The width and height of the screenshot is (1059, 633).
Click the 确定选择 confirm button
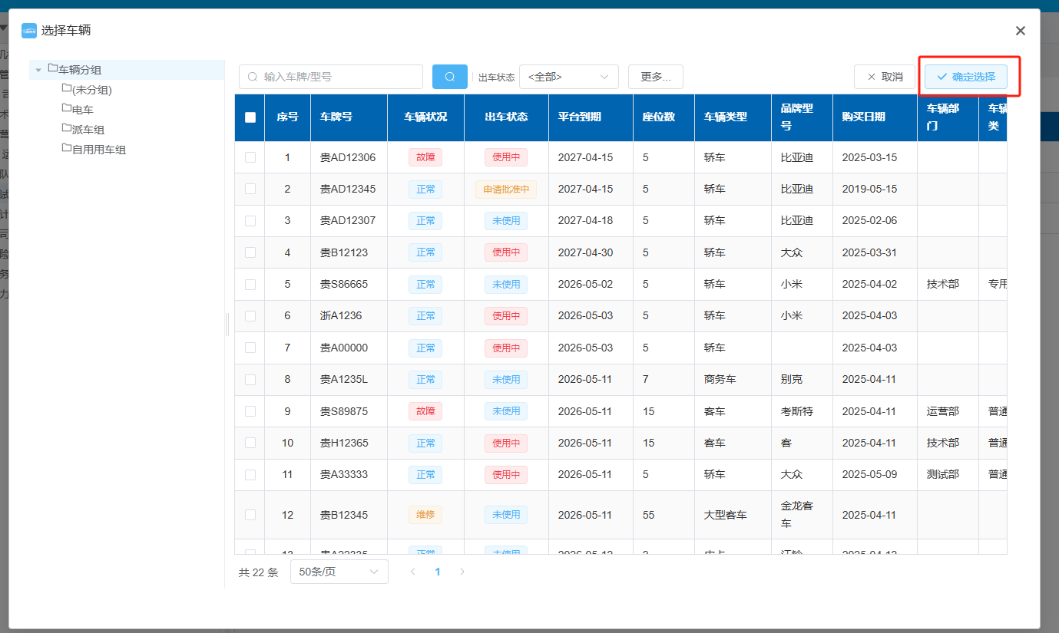click(x=965, y=77)
